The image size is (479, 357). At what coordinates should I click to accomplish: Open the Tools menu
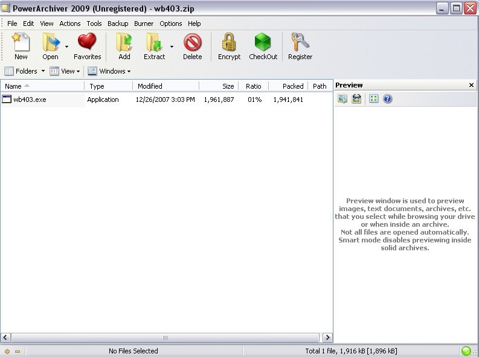point(94,24)
